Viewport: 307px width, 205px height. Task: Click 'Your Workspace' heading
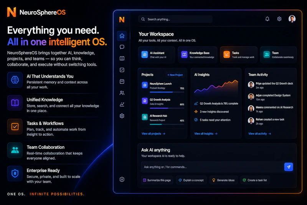[156, 34]
